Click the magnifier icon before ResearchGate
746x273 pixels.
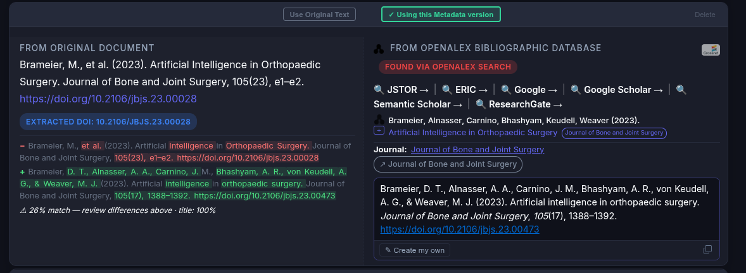coord(481,104)
